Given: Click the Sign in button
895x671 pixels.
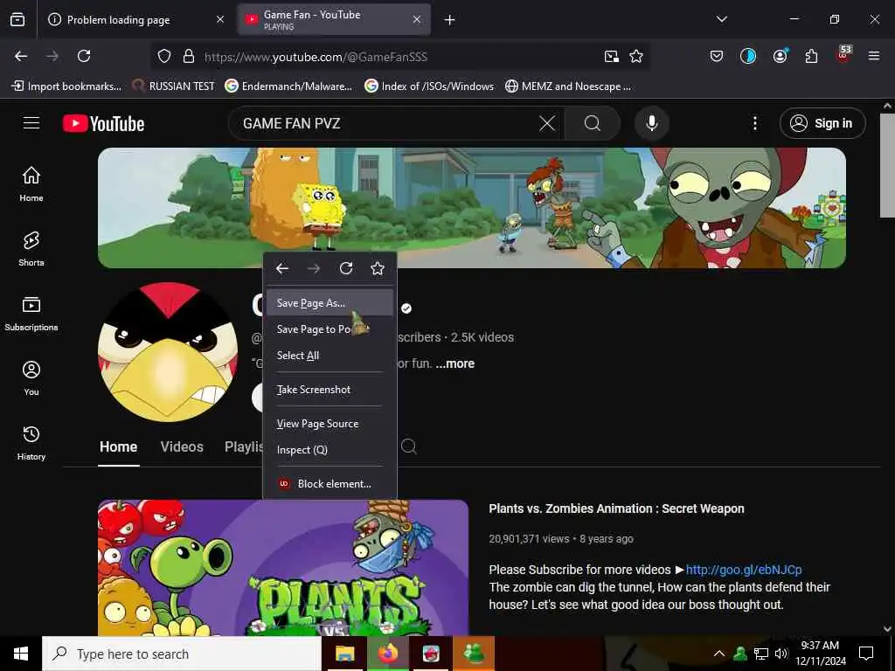Looking at the screenshot, I should coord(822,123).
